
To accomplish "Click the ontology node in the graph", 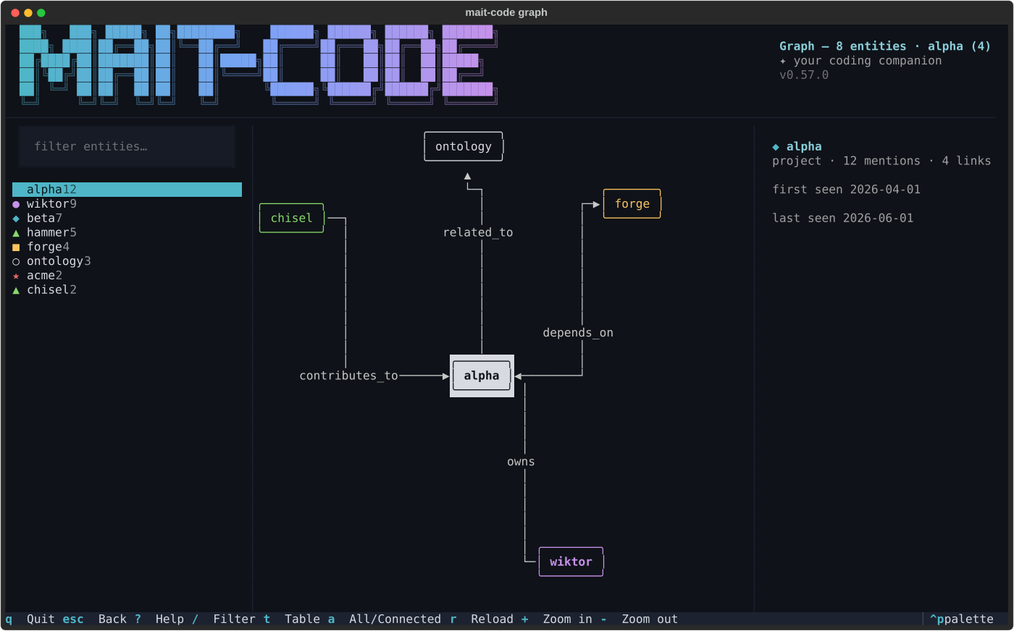I will pos(464,146).
